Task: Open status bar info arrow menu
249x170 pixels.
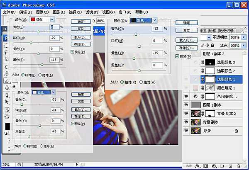Action: tap(77, 164)
